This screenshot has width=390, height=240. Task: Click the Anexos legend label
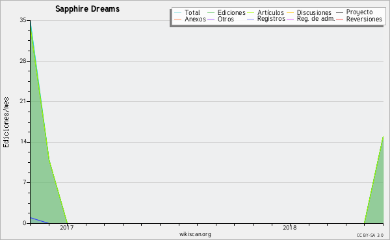195,19
